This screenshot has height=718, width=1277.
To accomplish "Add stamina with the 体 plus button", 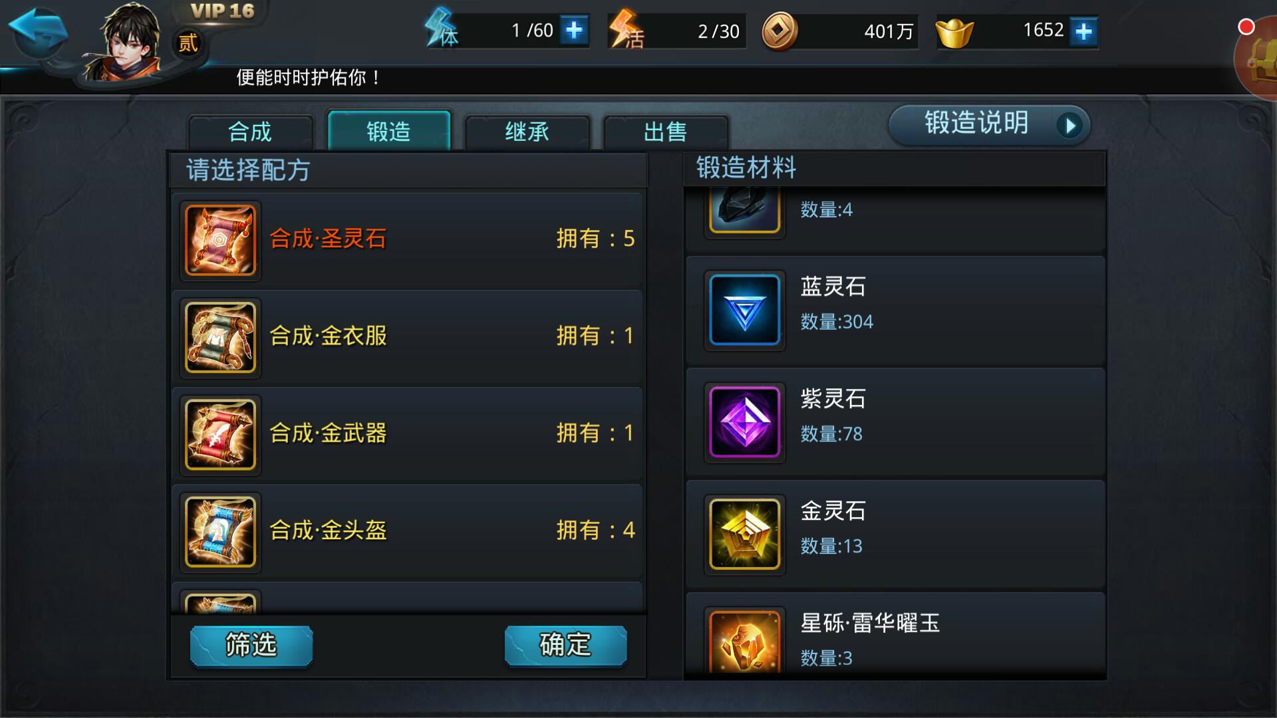I will point(573,31).
